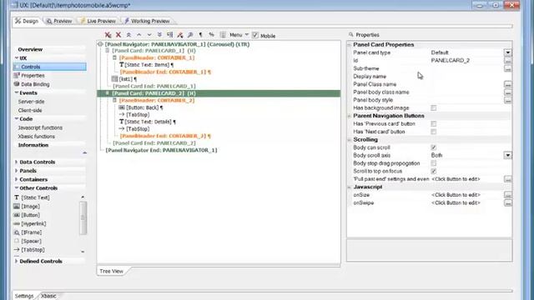Click the [IFrame] control icon in palette
The image size is (534, 300).
(17, 232)
